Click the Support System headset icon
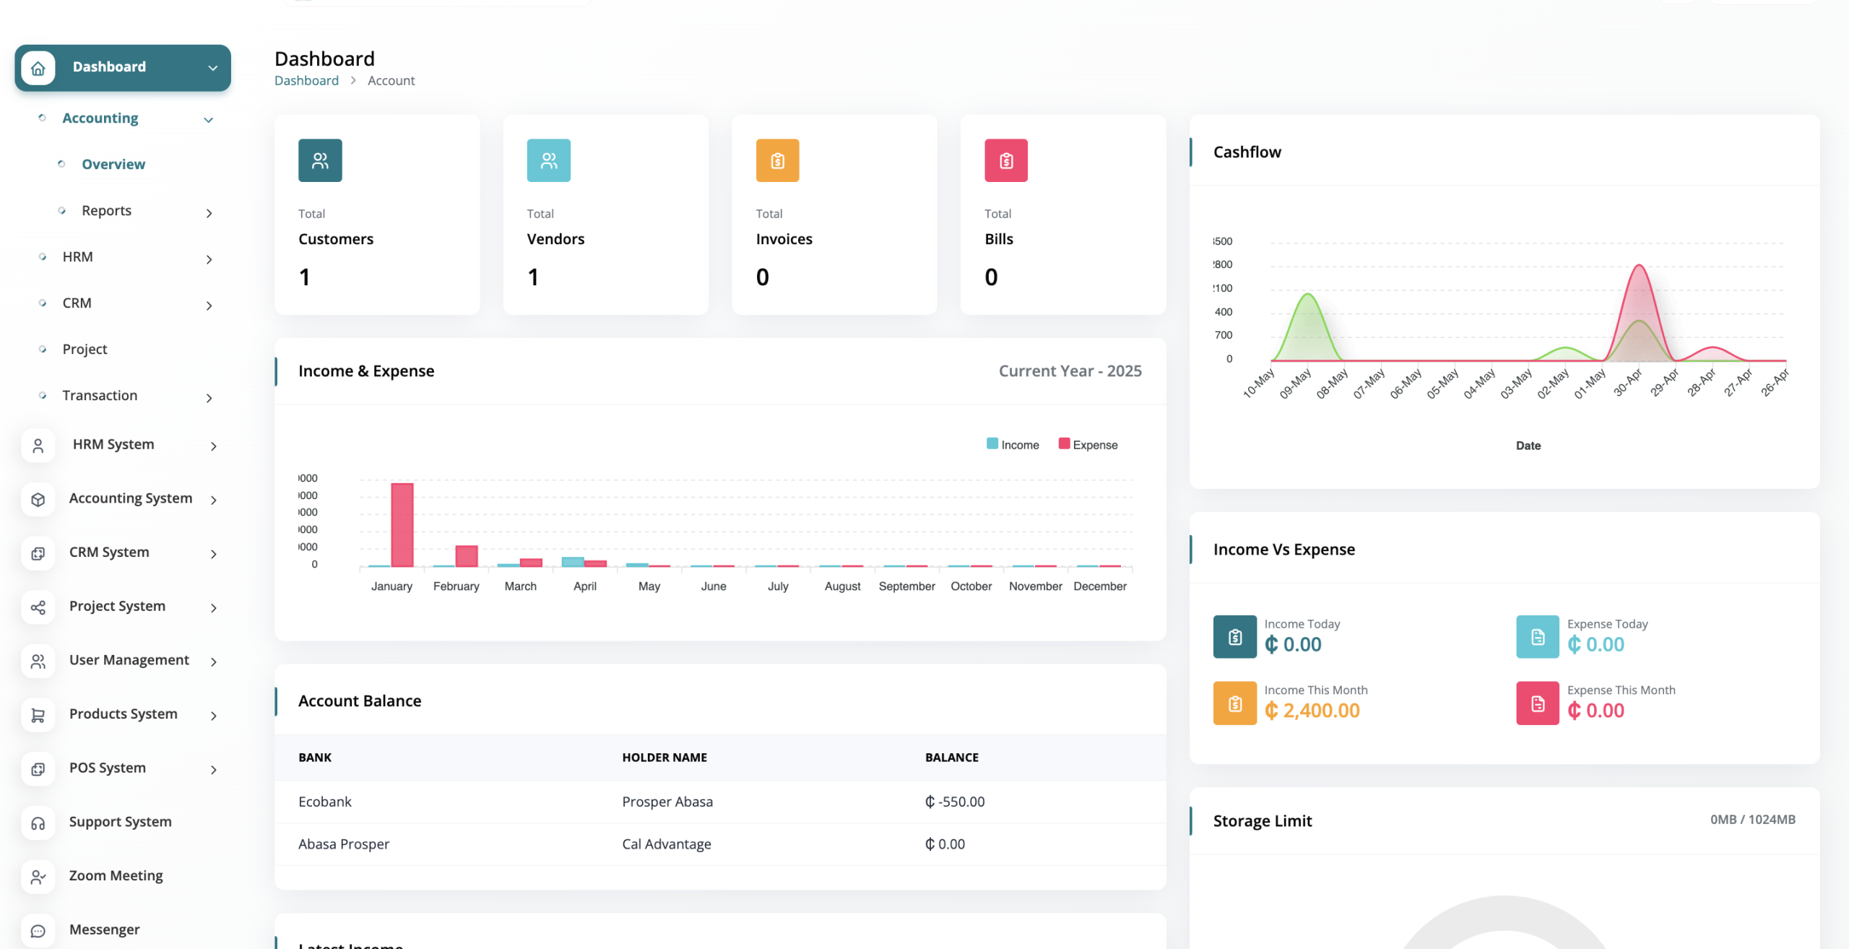1849x949 pixels. [x=38, y=823]
